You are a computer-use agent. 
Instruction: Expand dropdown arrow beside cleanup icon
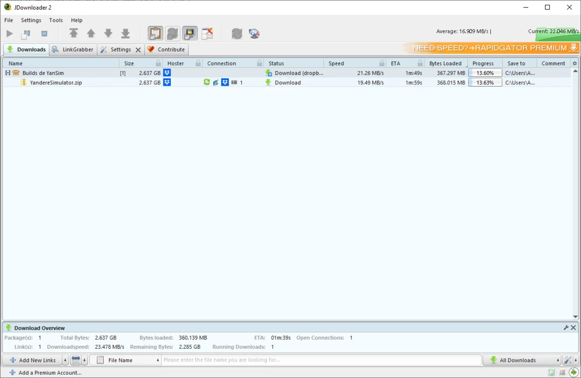pyautogui.click(x=85, y=360)
